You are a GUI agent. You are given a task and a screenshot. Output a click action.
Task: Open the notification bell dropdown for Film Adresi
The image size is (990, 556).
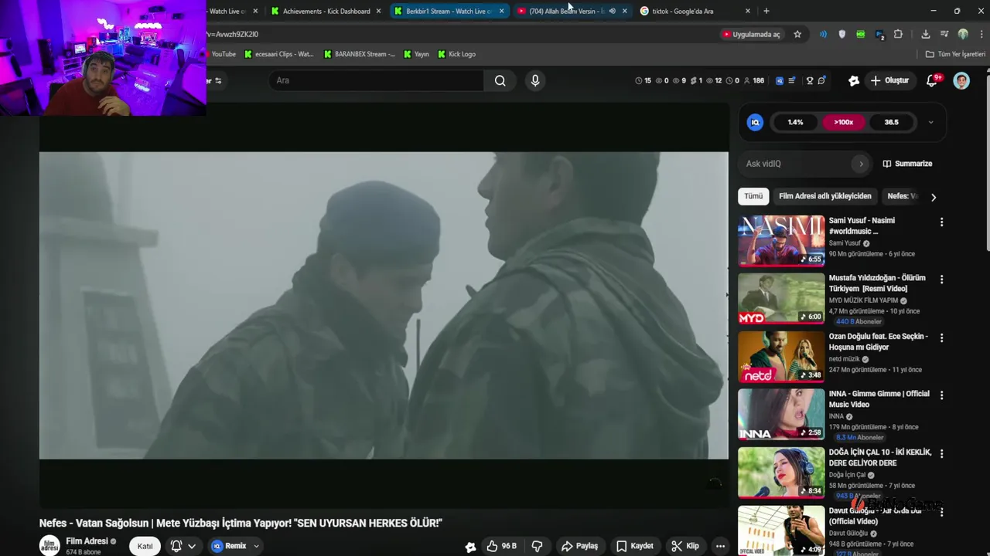(x=183, y=546)
